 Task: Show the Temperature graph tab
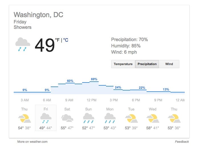[123, 64]
